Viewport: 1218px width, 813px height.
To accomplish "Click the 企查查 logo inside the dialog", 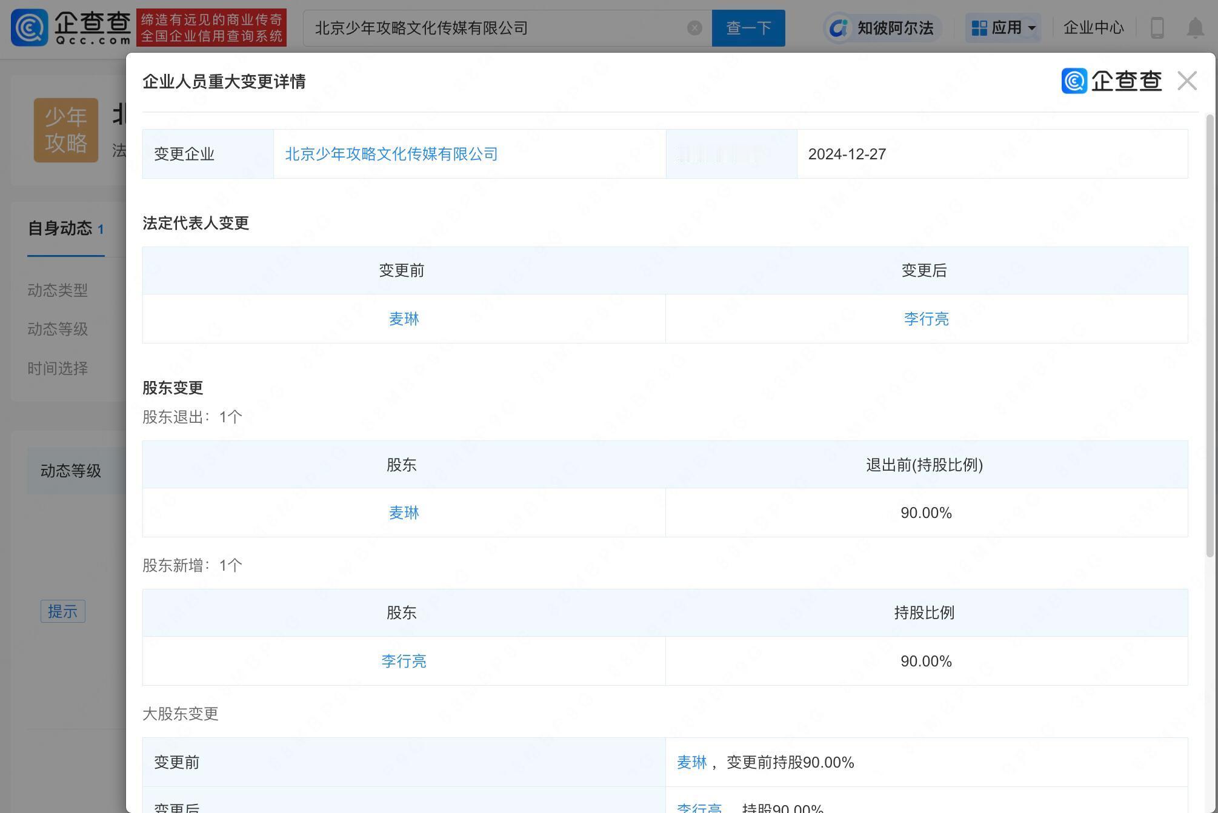I will tap(1111, 81).
